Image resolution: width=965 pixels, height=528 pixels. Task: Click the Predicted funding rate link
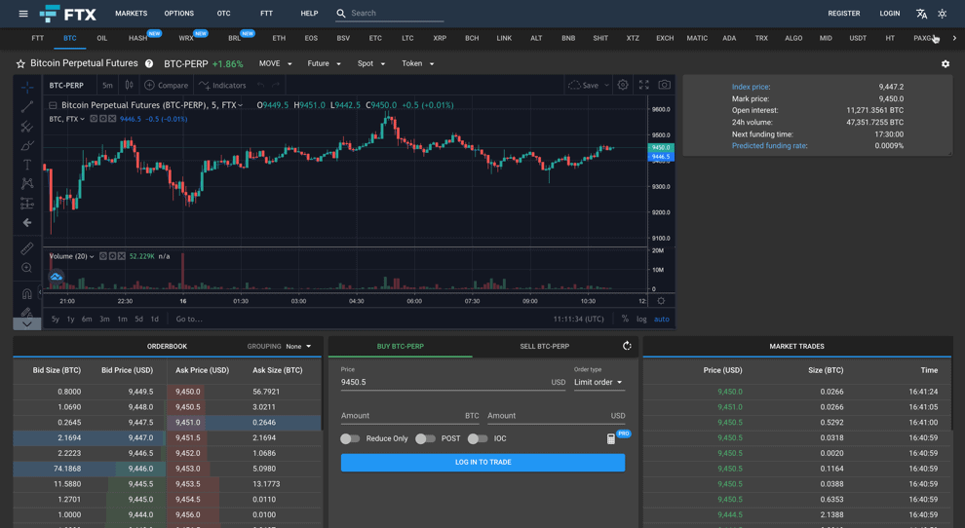[x=769, y=146]
